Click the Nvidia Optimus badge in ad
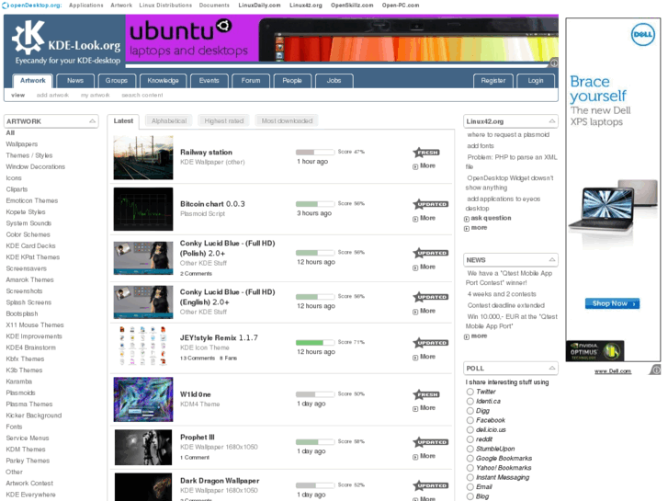 pos(594,351)
